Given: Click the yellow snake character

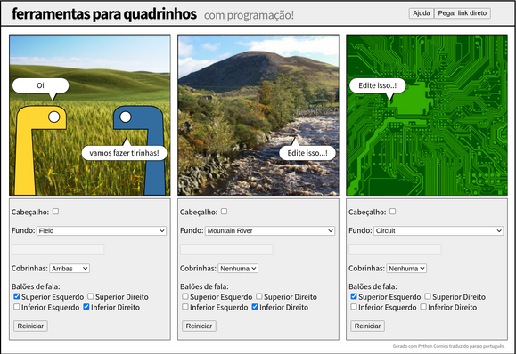Looking at the screenshot, I should (25, 151).
